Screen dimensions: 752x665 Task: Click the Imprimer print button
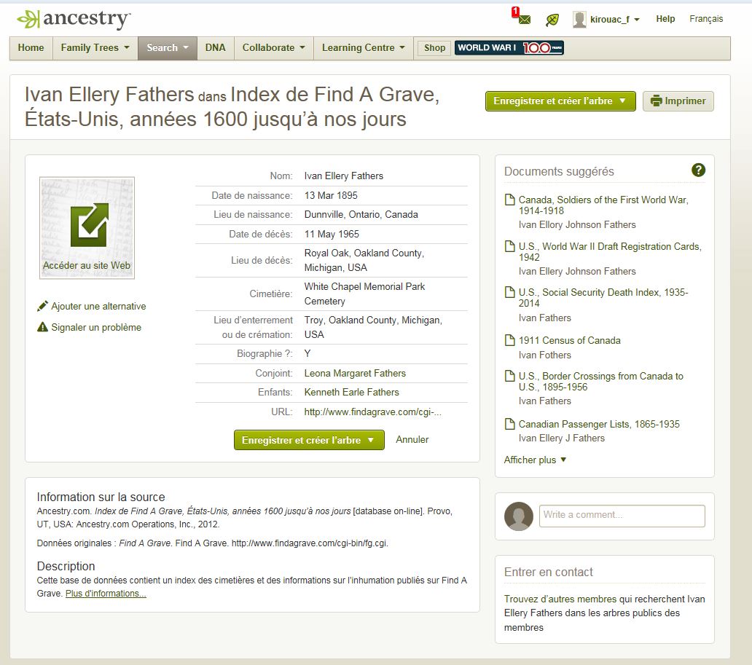click(678, 101)
